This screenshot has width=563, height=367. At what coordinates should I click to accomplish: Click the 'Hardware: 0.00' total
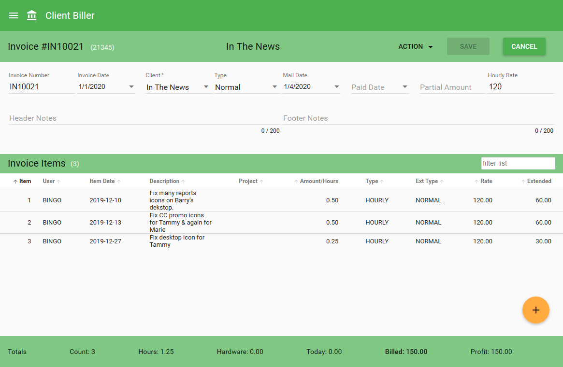point(240,352)
